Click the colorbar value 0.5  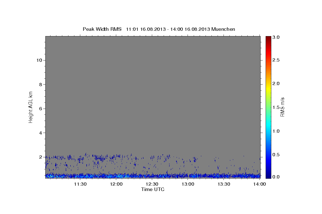pos(276,155)
